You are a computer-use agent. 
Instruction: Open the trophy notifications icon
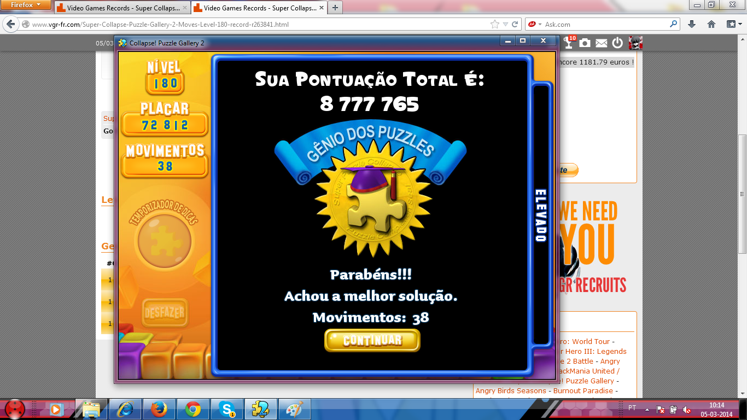point(569,43)
